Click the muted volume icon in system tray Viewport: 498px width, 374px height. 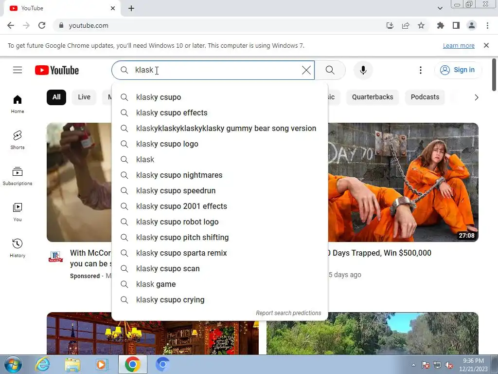(x=449, y=365)
